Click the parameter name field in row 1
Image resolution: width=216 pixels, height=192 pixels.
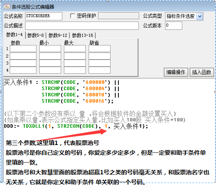coord(23,49)
